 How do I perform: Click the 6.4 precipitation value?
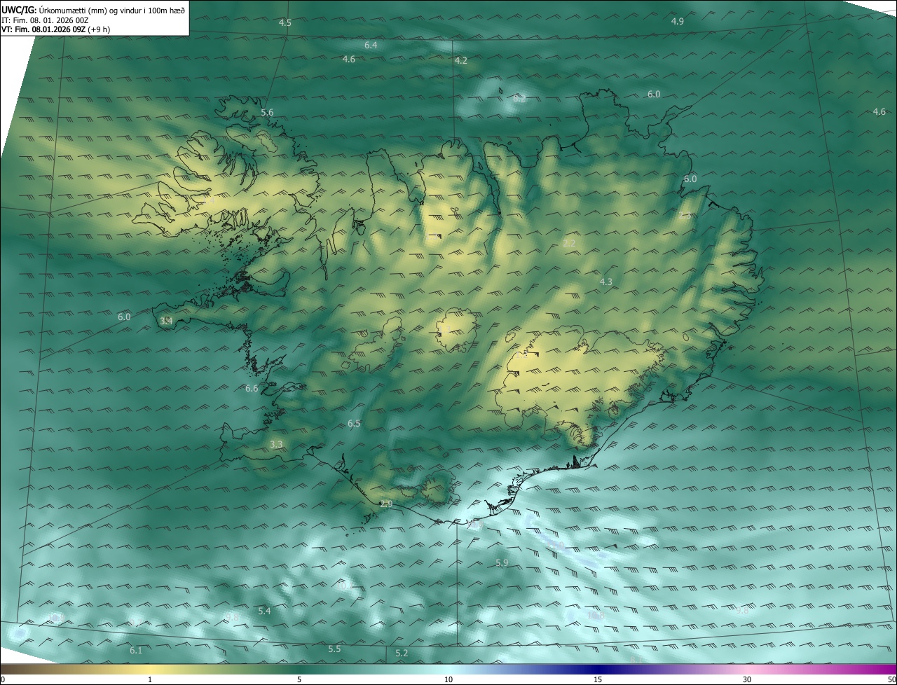point(371,46)
